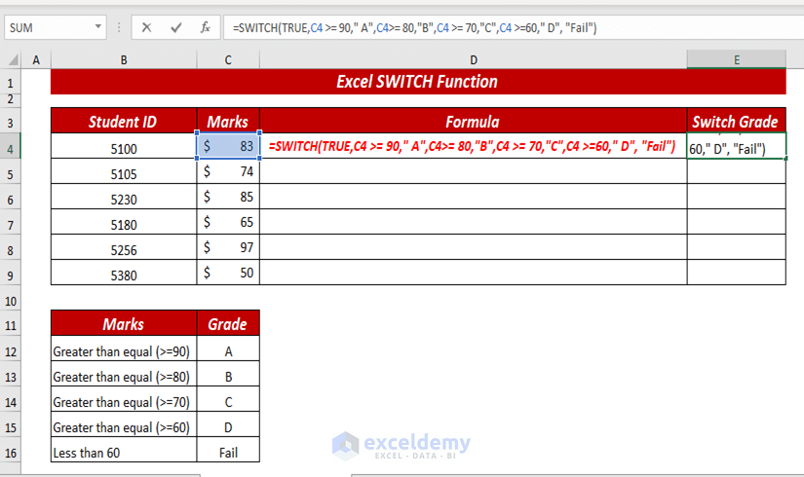
Task: Select cell with Student ID 5105
Action: (x=124, y=173)
